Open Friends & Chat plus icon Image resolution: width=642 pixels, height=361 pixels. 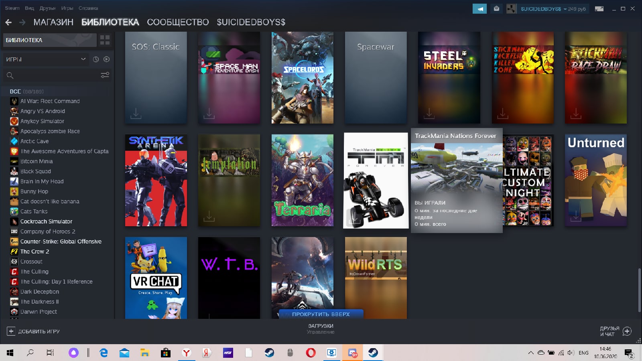pos(627,331)
